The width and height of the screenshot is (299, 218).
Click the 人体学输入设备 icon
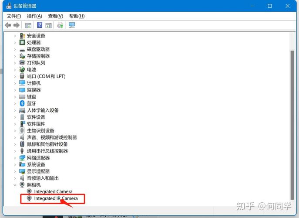[22, 110]
